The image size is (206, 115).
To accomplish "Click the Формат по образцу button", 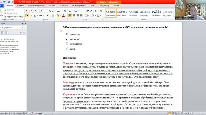I will click(x=14, y=17).
